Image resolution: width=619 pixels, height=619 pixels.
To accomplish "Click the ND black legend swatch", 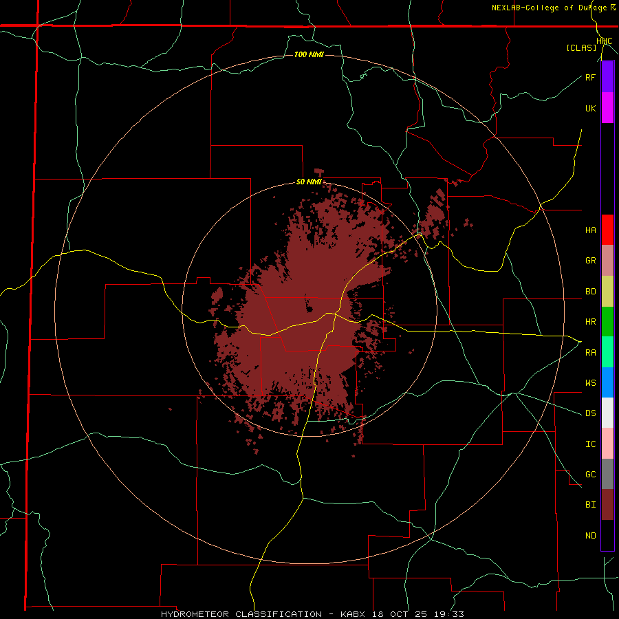I will [607, 535].
